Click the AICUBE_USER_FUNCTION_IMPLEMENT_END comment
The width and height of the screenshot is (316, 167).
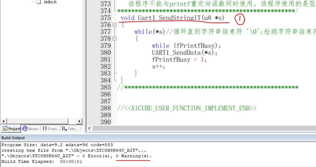tap(187, 108)
